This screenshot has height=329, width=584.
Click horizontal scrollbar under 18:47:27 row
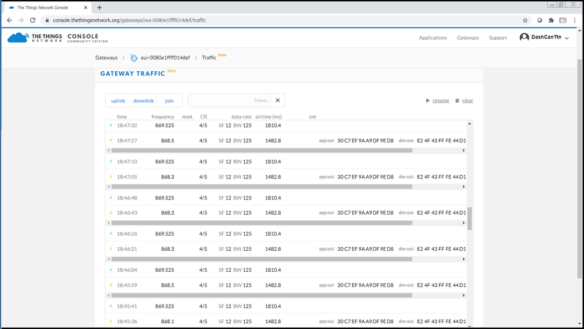(261, 150)
